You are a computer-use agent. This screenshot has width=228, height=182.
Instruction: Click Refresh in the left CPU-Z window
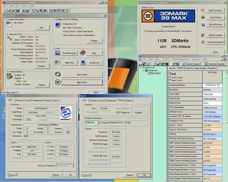(x=56, y=175)
